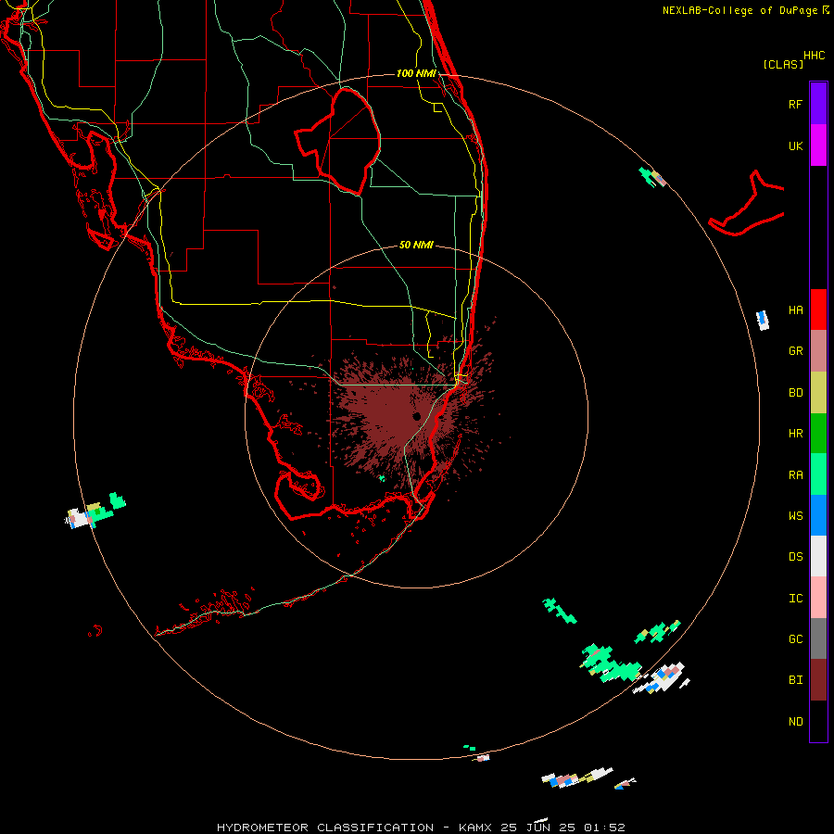Click the 'KAMX' station identifier

click(x=475, y=828)
